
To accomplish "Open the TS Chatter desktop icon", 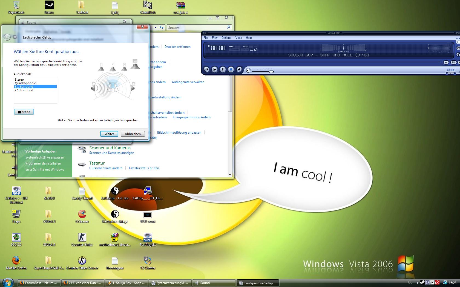I will point(148,263).
